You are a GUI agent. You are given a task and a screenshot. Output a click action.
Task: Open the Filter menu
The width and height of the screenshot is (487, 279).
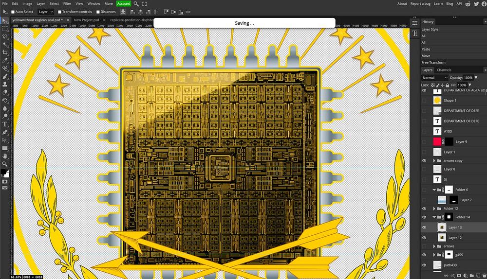coord(67,4)
